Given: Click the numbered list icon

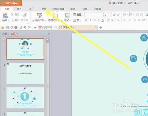Looking at the screenshot, I should [131, 15].
